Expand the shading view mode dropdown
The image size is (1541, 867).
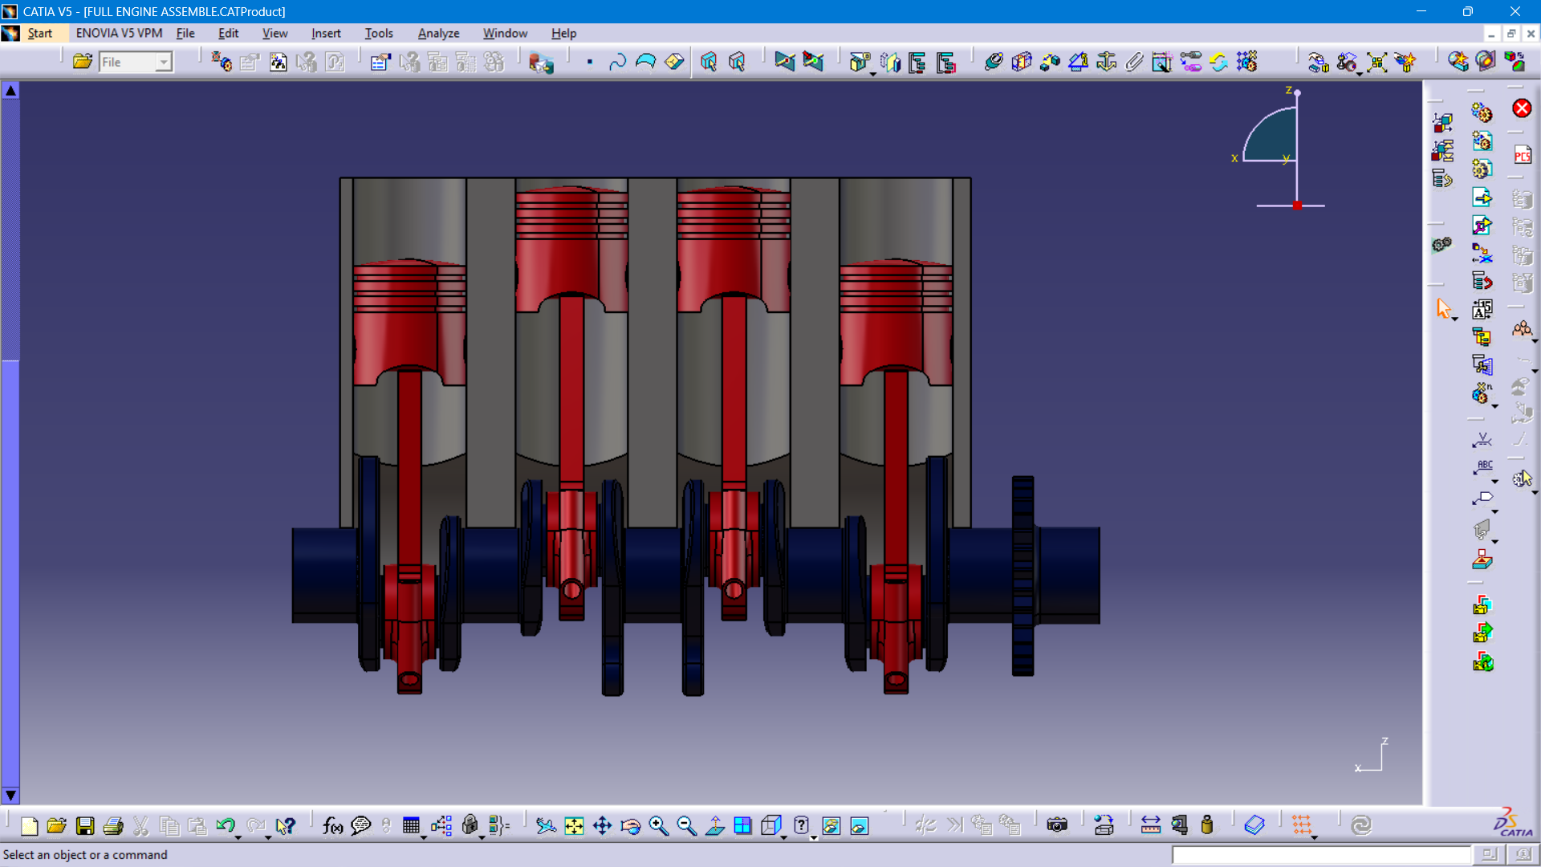813,837
